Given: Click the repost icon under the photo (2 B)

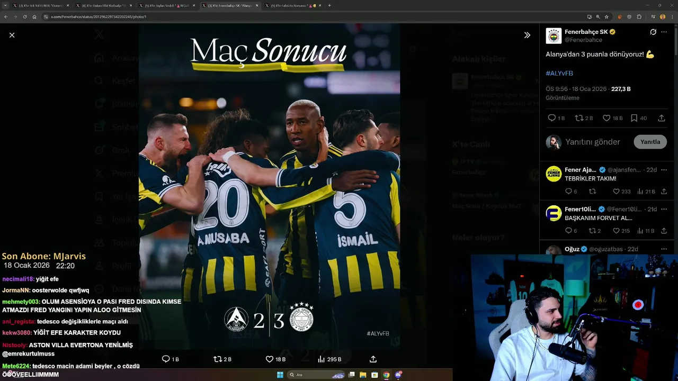Looking at the screenshot, I should (x=222, y=359).
